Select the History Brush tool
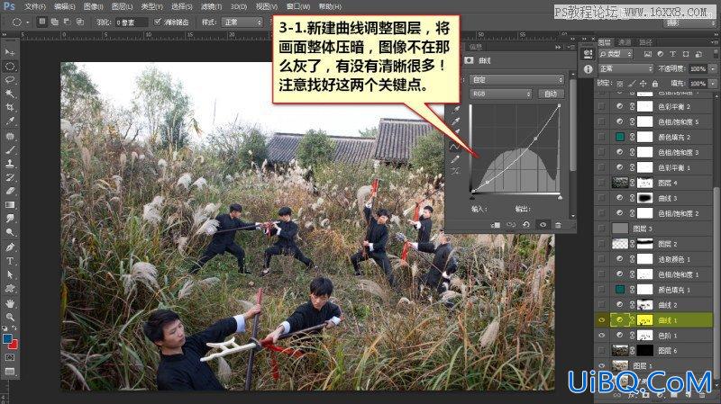This screenshot has width=721, height=404. (x=10, y=177)
